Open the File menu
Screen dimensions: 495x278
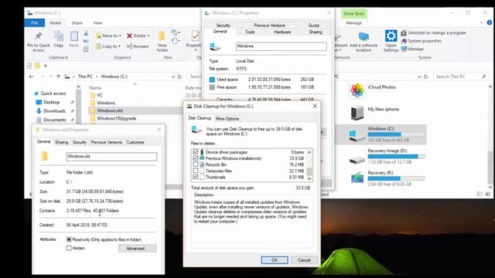click(34, 22)
